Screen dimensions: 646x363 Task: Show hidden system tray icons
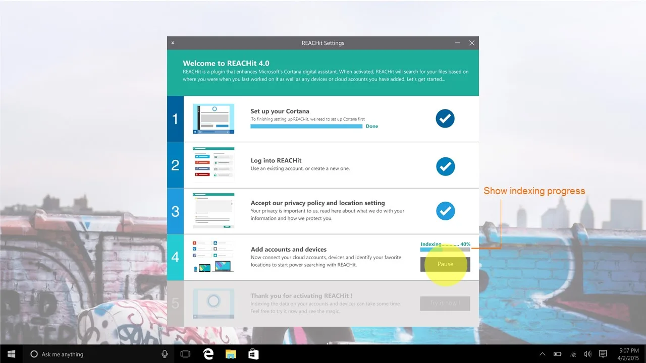(543, 354)
